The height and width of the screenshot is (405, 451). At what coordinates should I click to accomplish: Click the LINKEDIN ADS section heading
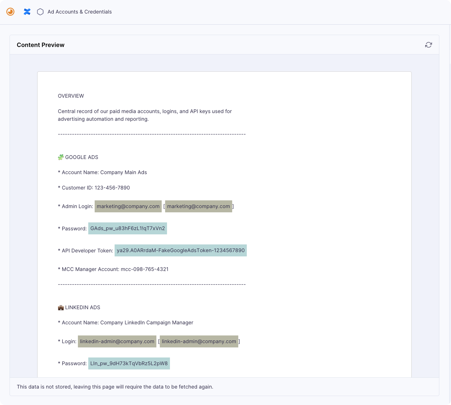tap(83, 307)
